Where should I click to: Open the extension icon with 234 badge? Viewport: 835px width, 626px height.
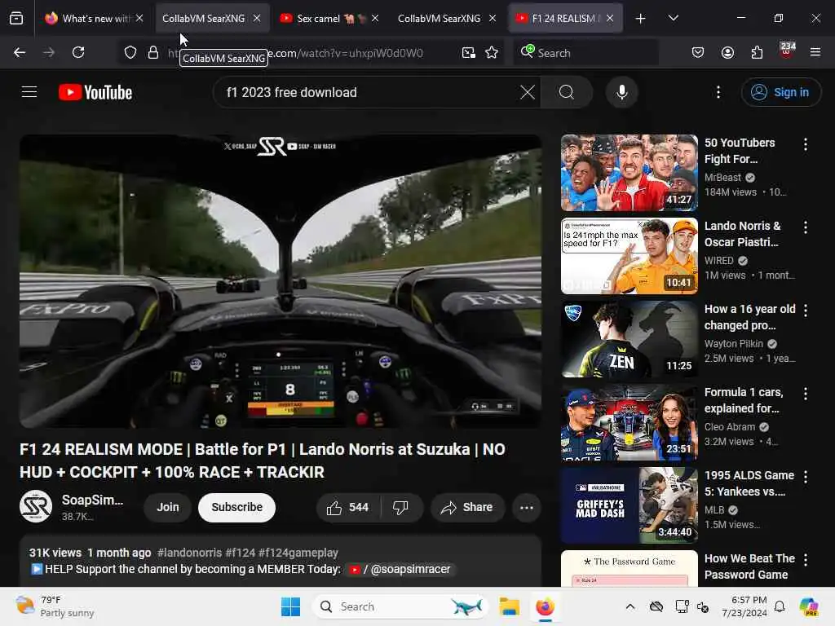tap(787, 51)
